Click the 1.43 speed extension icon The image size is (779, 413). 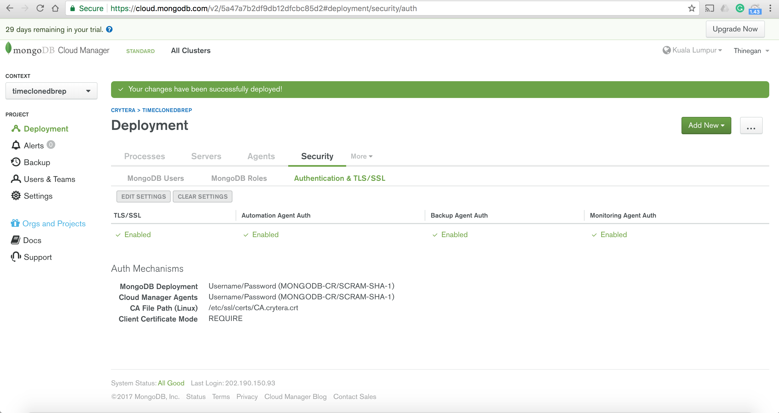[x=755, y=9]
